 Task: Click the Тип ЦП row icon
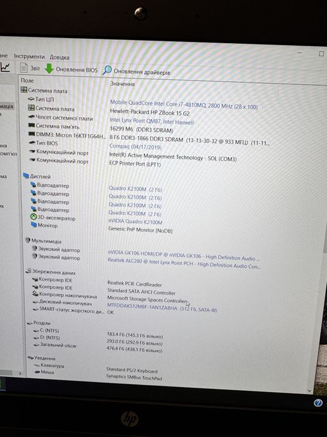click(x=31, y=99)
